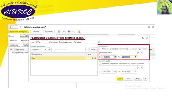This screenshot has width=172, height=97.
Task: Open calendar for conditions start date 01.06.2025
Action: point(115,72)
